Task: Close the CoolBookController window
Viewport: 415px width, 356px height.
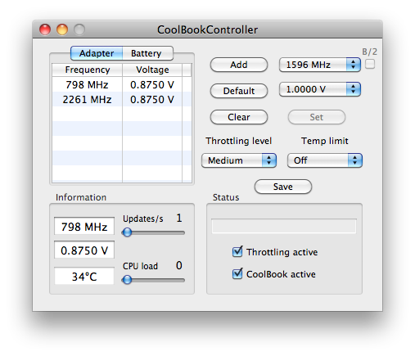Action: (45, 29)
